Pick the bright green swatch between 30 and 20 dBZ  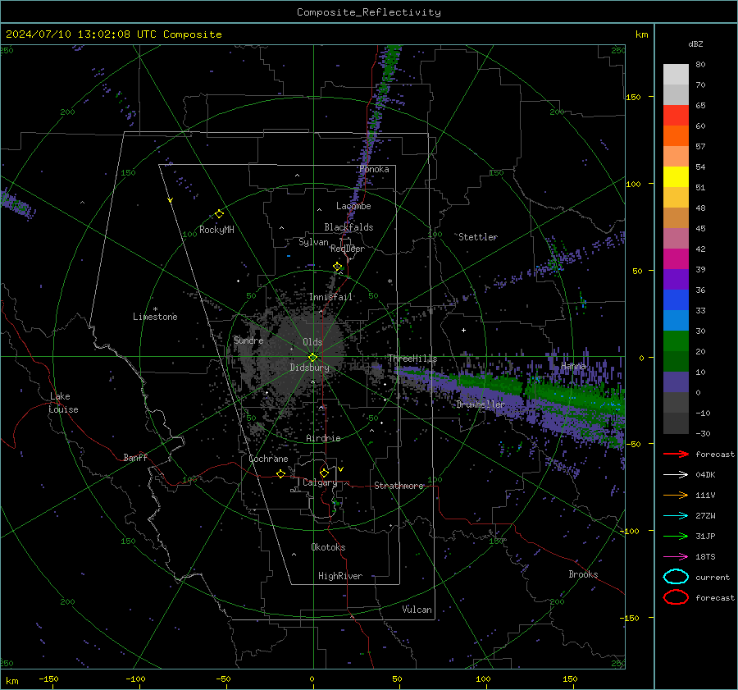click(x=676, y=341)
